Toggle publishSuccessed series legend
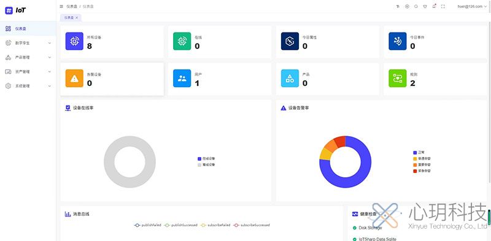 pyautogui.click(x=180, y=225)
